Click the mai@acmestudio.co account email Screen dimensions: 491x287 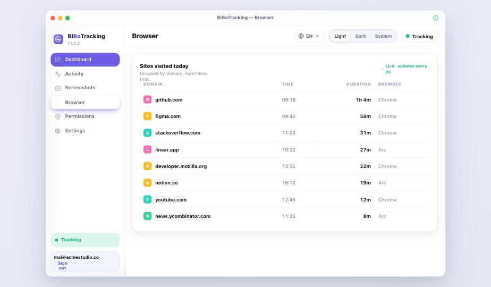point(77,257)
